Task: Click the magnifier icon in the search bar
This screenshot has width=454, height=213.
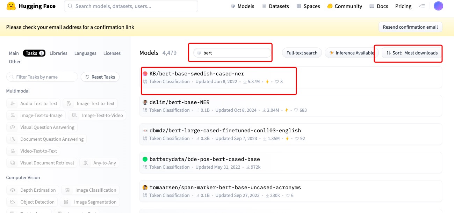Action: pos(70,6)
